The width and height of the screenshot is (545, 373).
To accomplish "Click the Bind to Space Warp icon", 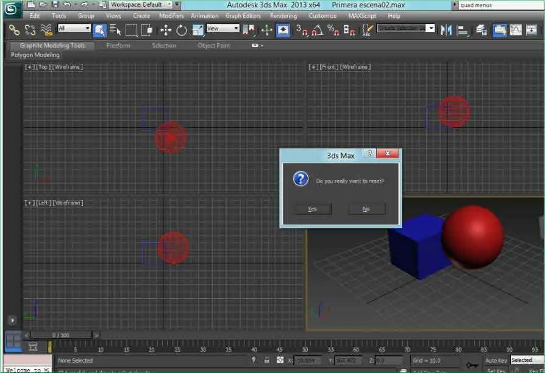I will coord(46,30).
